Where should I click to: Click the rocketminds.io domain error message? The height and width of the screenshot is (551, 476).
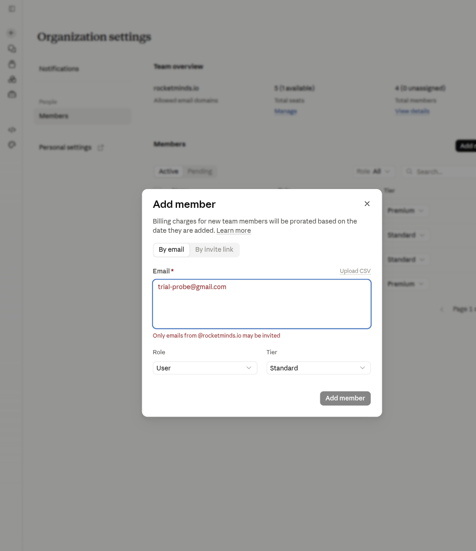tap(216, 336)
